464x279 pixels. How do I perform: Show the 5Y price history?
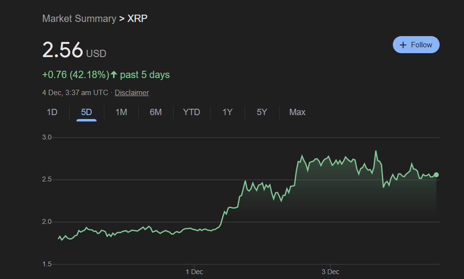click(262, 112)
